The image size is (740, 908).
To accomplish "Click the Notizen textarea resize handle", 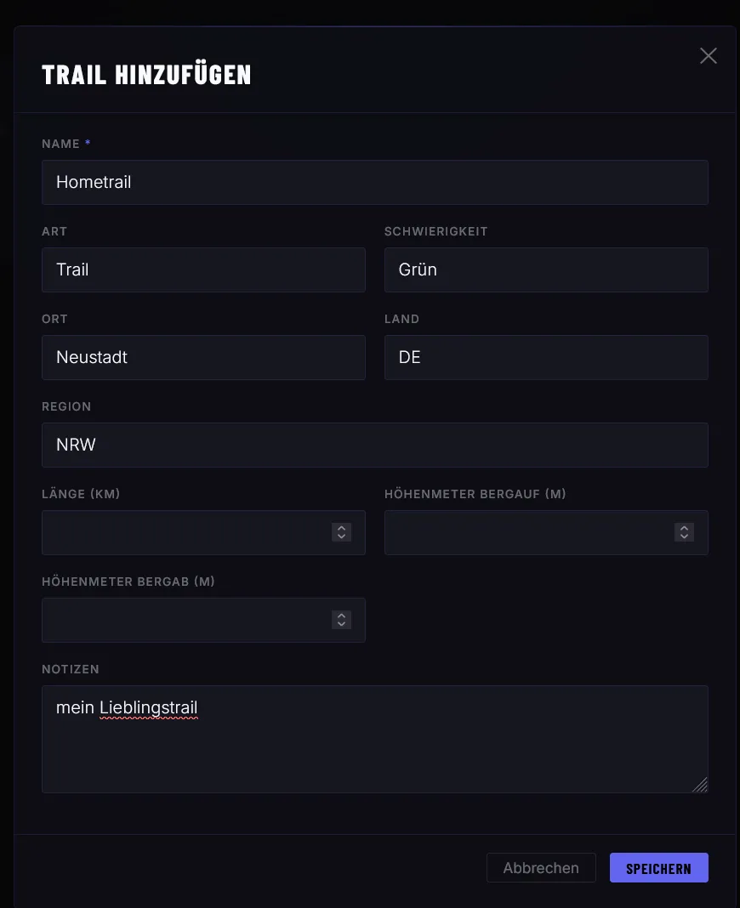I will pos(700,785).
